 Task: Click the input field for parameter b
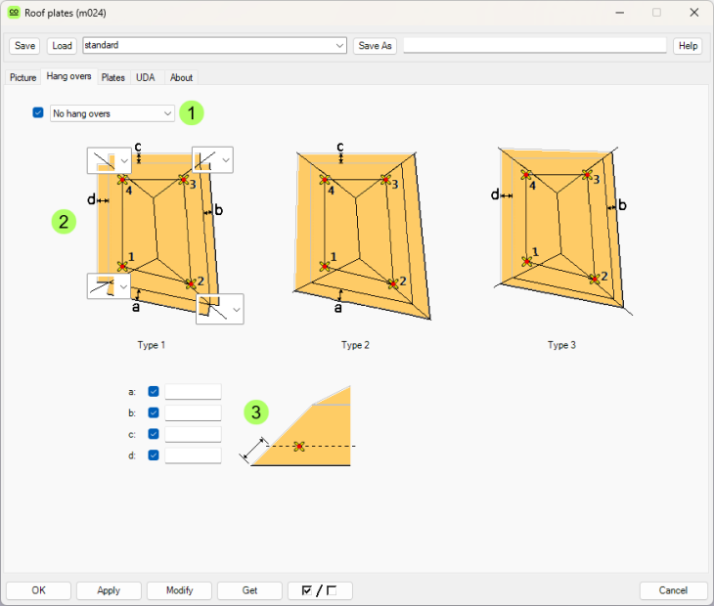point(193,412)
